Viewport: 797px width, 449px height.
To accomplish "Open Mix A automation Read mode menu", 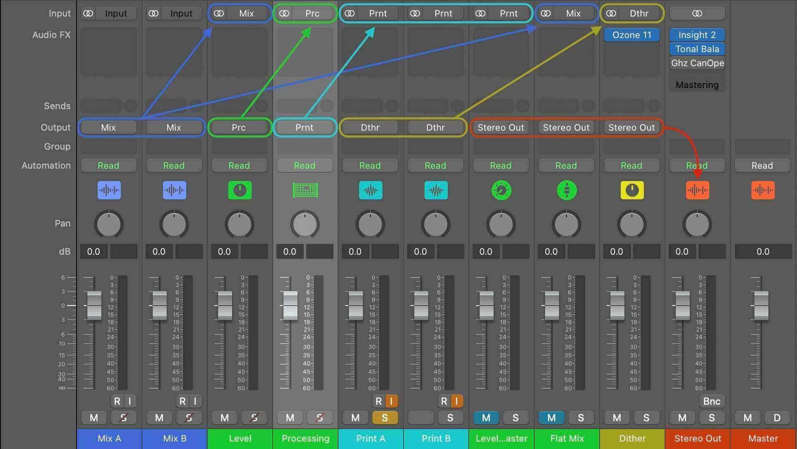I will 108,165.
